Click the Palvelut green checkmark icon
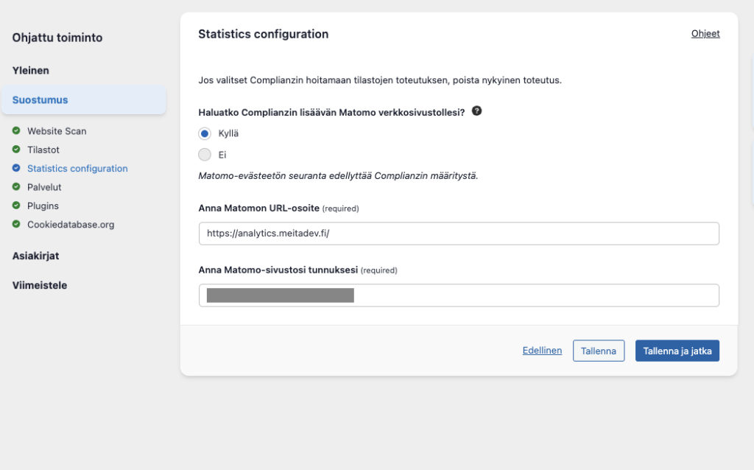This screenshot has height=470, width=754. click(x=16, y=187)
